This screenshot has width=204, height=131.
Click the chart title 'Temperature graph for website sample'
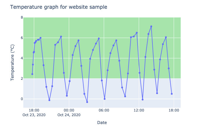pyautogui.click(x=59, y=7)
